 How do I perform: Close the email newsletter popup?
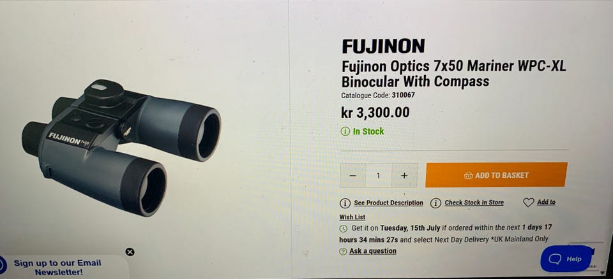(130, 252)
